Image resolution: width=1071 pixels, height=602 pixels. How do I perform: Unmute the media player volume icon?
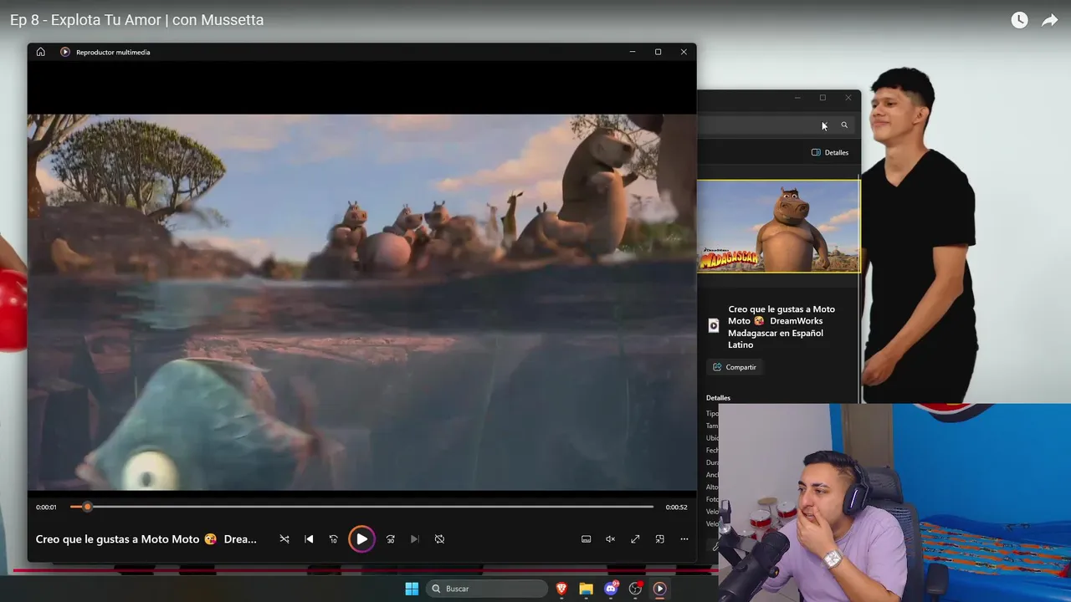coord(611,539)
